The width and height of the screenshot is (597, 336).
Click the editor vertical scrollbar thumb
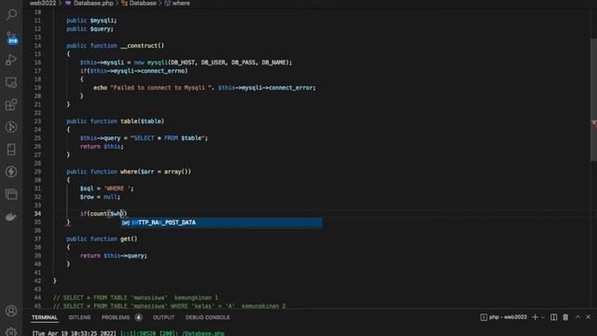pos(593,100)
